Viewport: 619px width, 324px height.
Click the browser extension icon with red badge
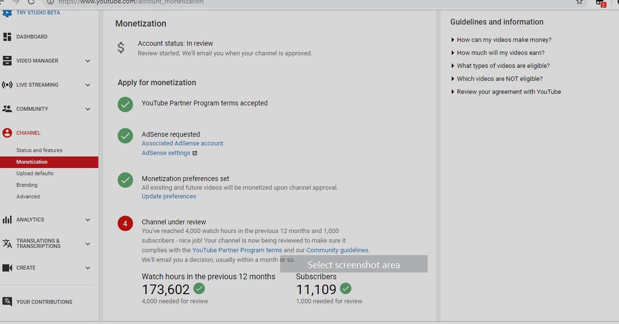(x=600, y=3)
